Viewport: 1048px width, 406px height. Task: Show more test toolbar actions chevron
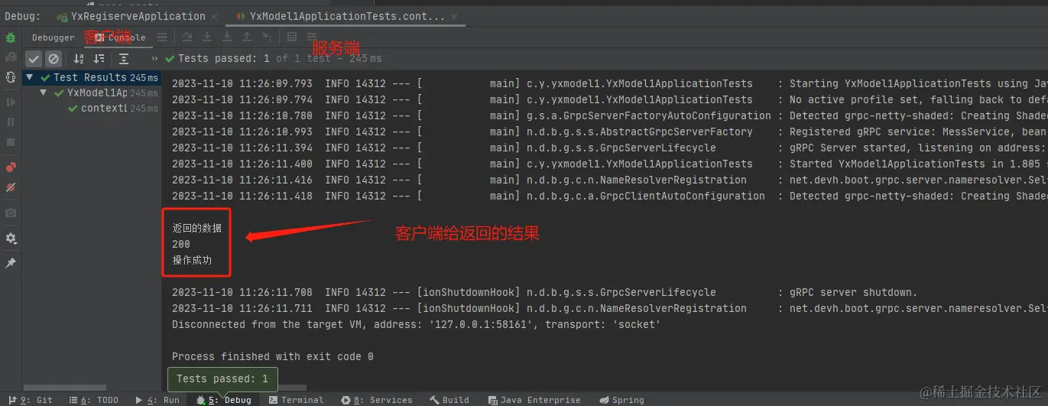point(155,59)
